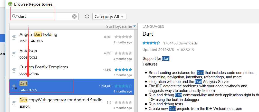Click the plug icon beside Custom Postfix Templates
Screen dimensions: 259x112
pyautogui.click(x=14, y=70)
